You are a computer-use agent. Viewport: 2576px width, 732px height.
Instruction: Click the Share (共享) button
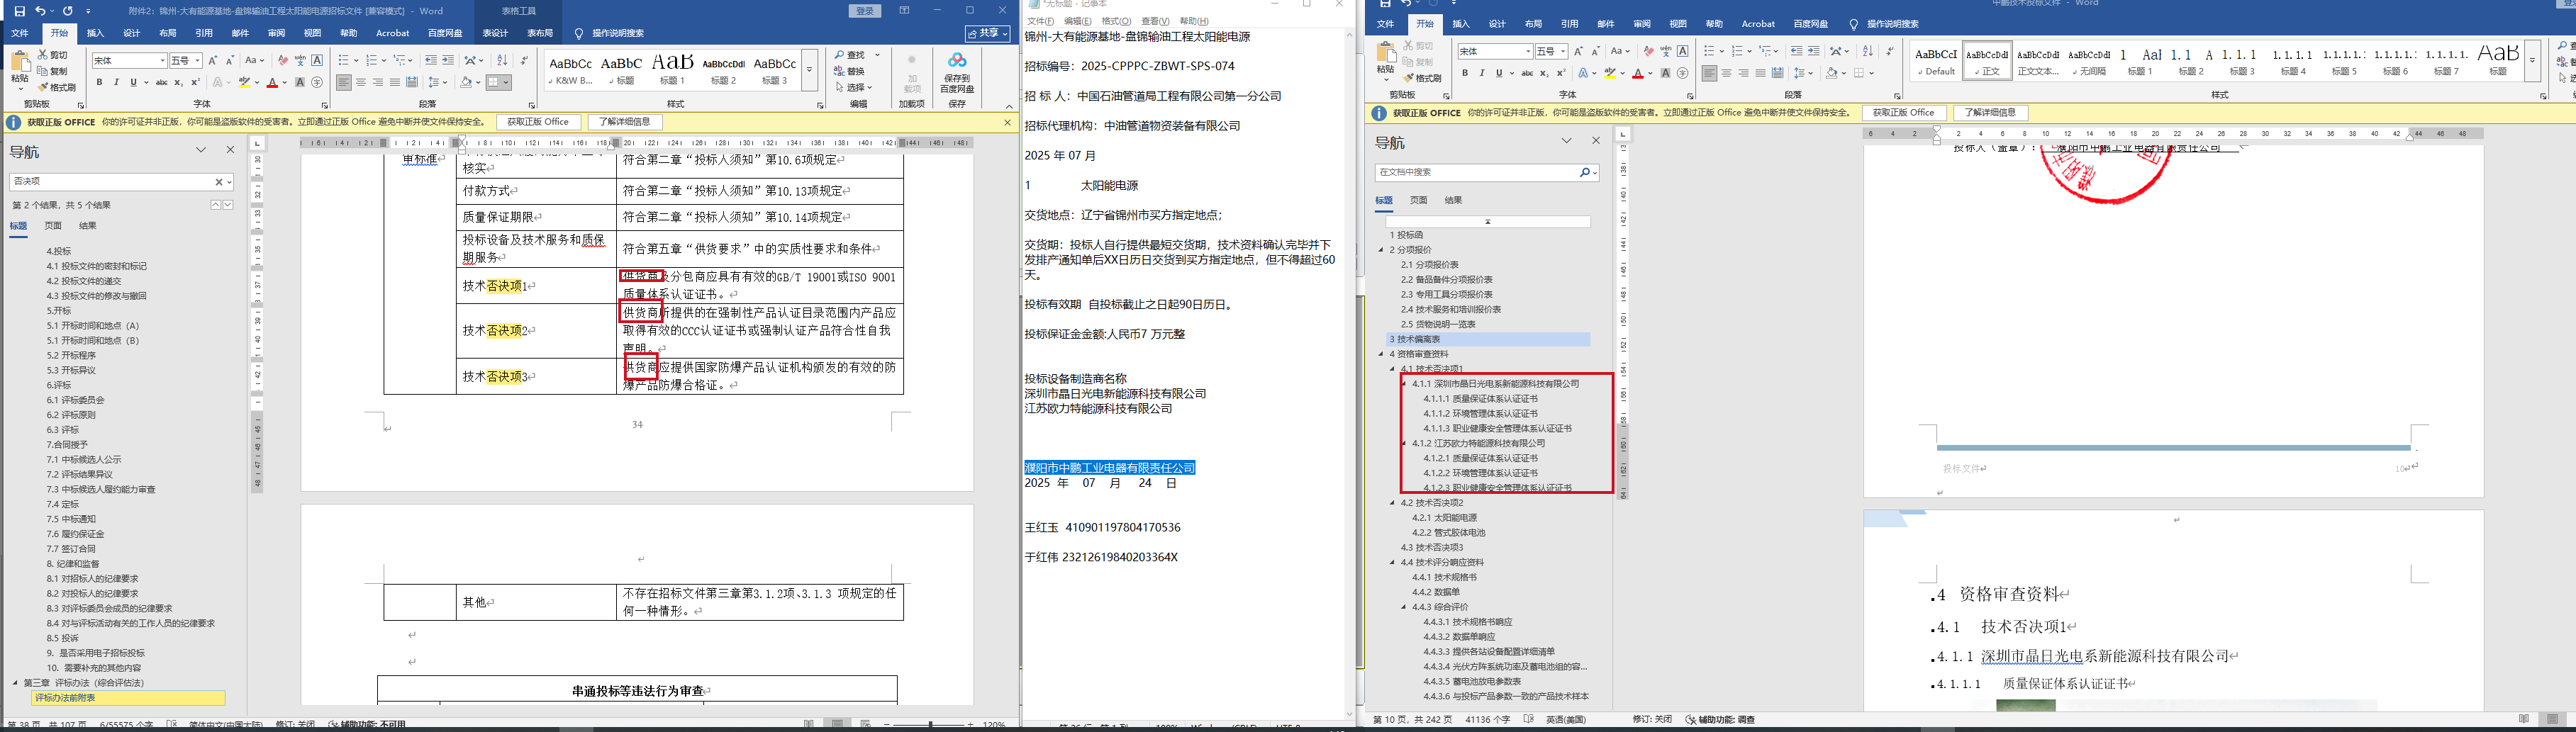[986, 33]
